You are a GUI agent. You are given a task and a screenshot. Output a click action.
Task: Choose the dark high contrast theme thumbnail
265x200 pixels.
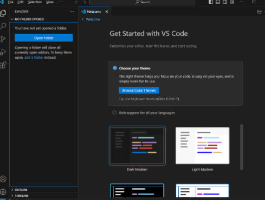pyautogui.click(x=137, y=191)
